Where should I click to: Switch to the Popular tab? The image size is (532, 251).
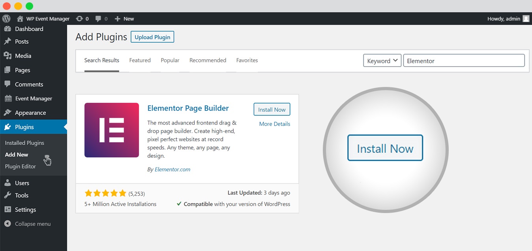(x=170, y=60)
